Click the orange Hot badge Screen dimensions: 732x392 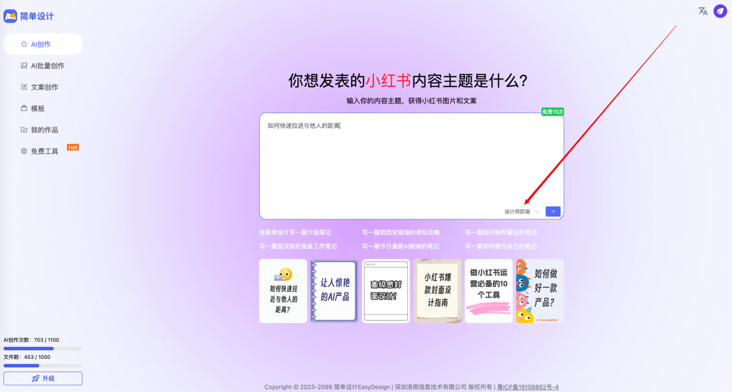coord(73,147)
